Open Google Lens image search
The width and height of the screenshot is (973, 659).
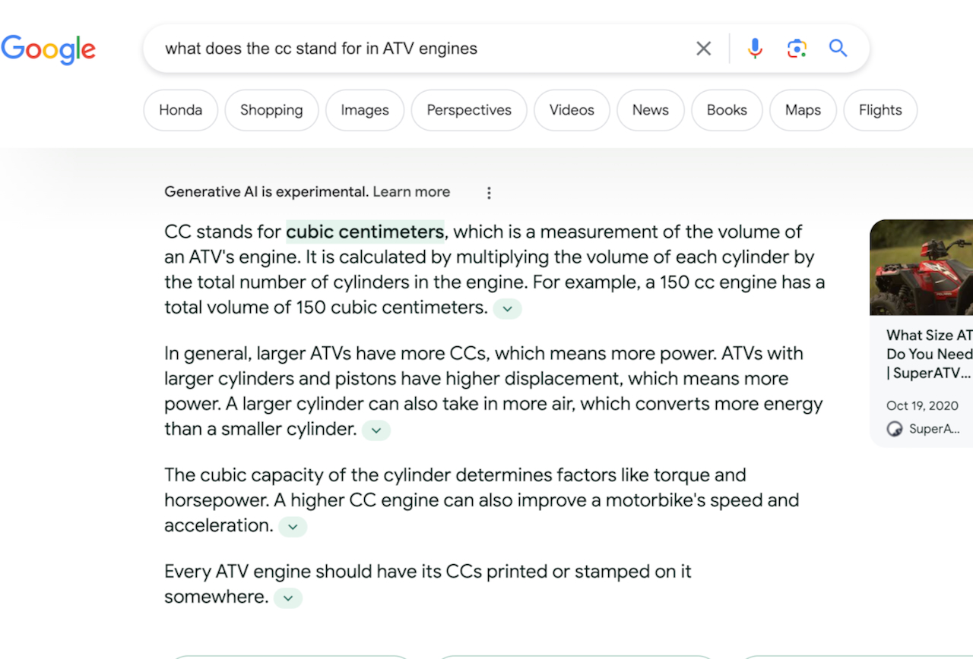[x=797, y=49]
